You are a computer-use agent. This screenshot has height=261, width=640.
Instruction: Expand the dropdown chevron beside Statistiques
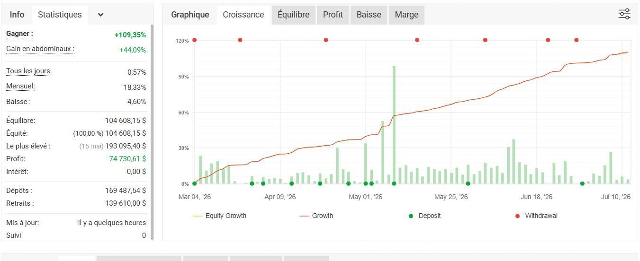100,15
